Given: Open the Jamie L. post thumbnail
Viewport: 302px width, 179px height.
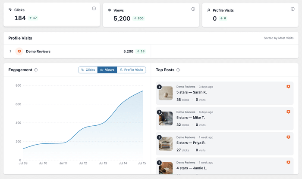Looking at the screenshot, I should coord(165,168).
